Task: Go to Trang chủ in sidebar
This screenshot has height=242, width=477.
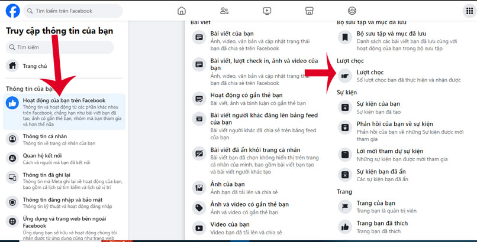Action: [64, 66]
